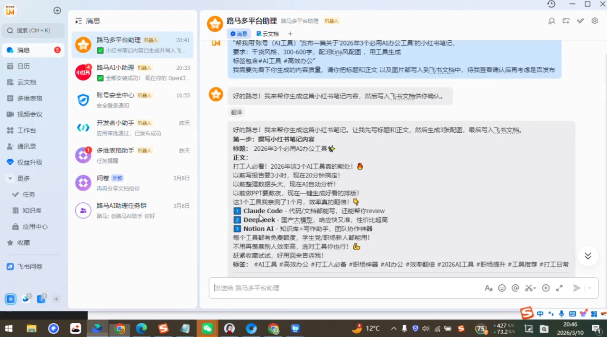Viewport: 607px width, 337px height.
Task: Click the message input field
Action: [332, 288]
